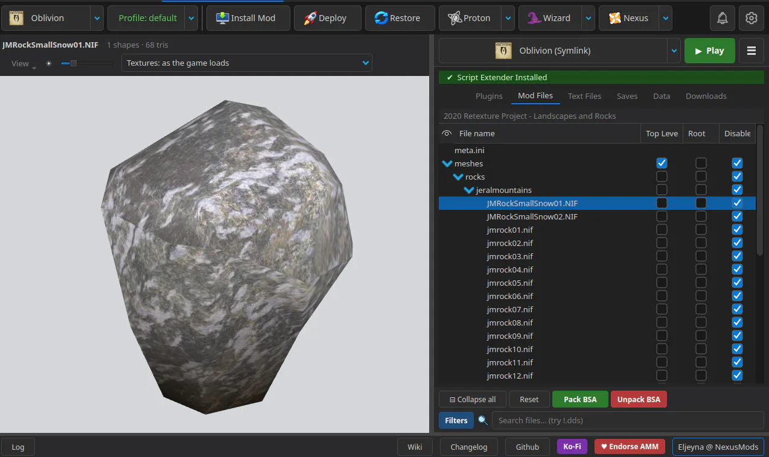Click the Pack BSA button

tap(580, 399)
